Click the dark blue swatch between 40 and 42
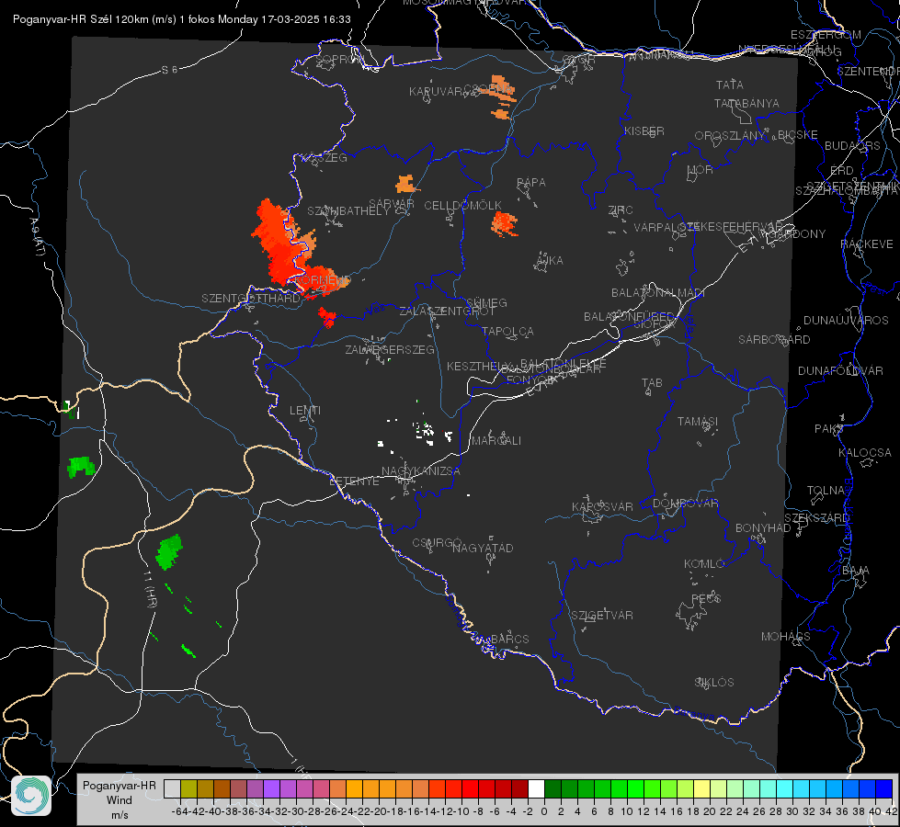The height and width of the screenshot is (827, 900). (883, 788)
